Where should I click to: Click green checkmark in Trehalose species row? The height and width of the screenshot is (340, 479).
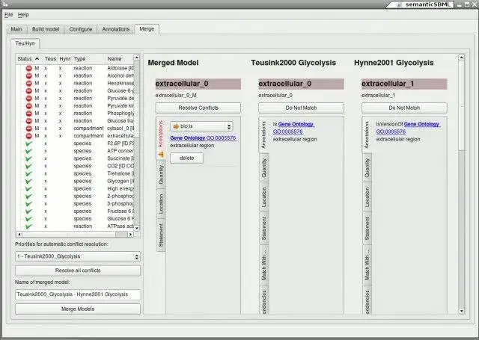click(28, 173)
